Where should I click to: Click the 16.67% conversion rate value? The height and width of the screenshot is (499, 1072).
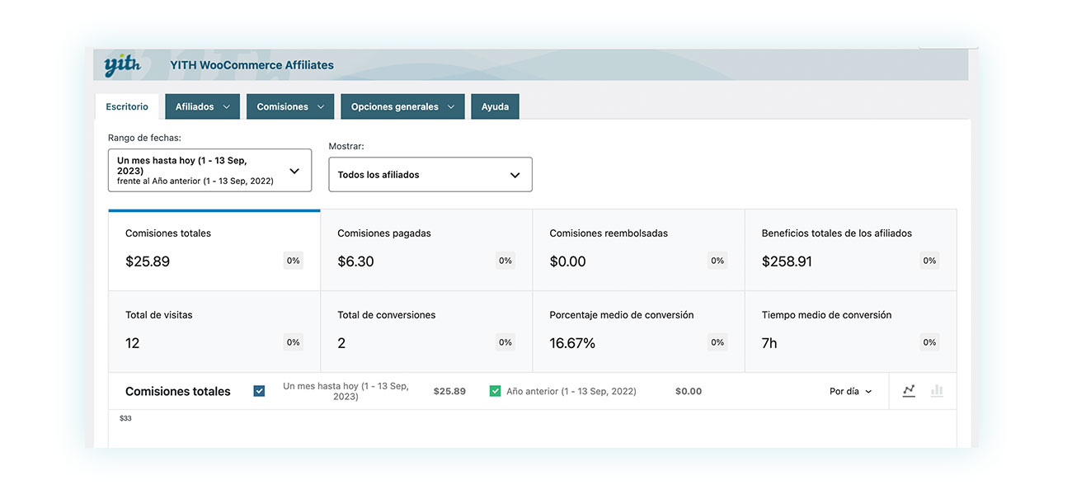[x=572, y=343]
